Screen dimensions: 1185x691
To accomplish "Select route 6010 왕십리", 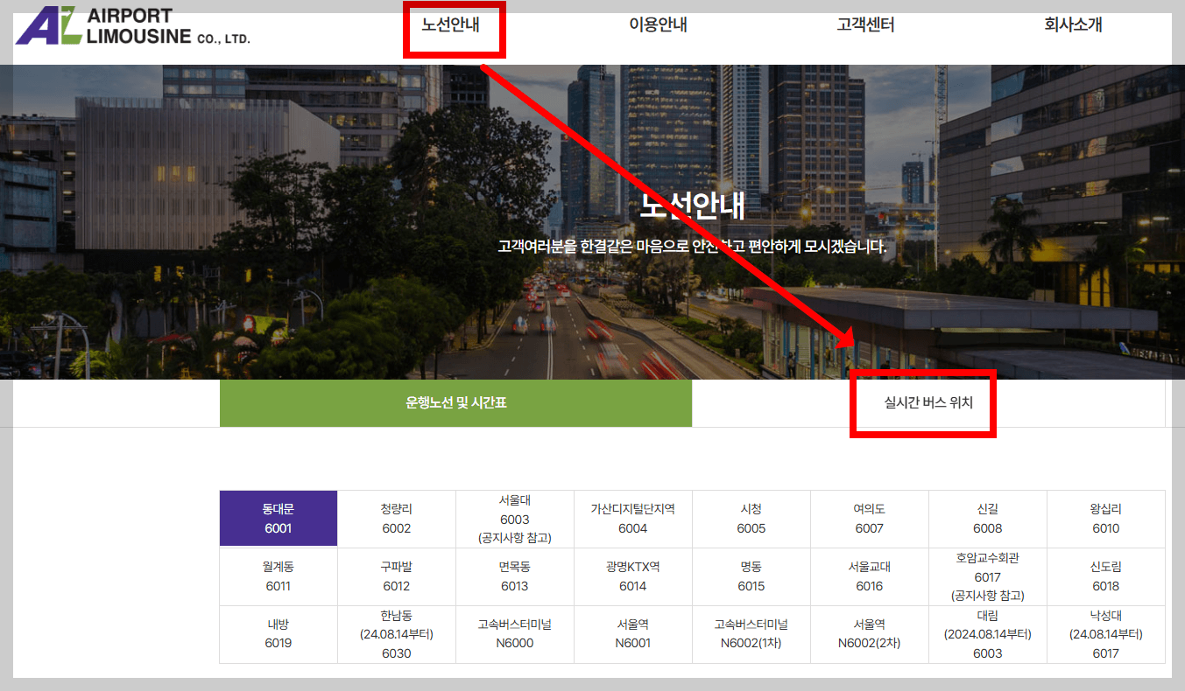I will [1105, 518].
